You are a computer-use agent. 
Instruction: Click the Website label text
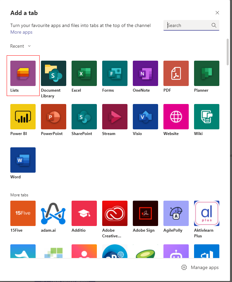tap(171, 134)
